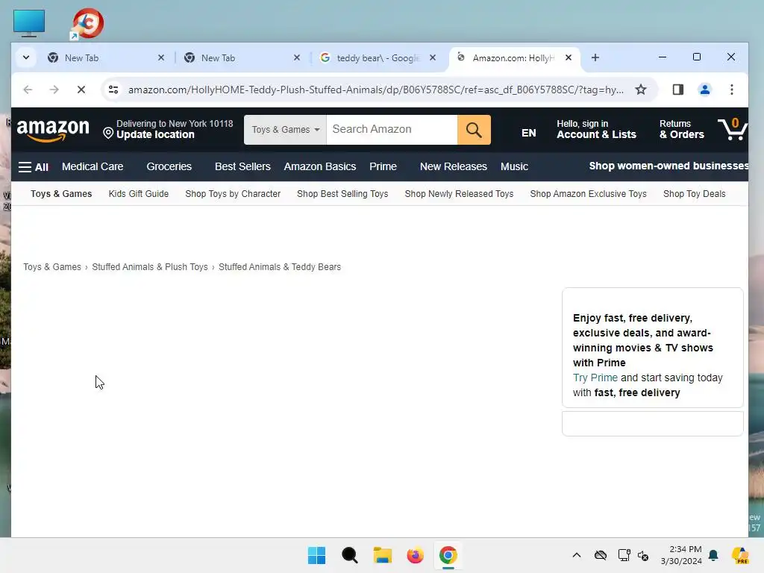
Task: Open Best Sellers in navigation bar
Action: [242, 166]
